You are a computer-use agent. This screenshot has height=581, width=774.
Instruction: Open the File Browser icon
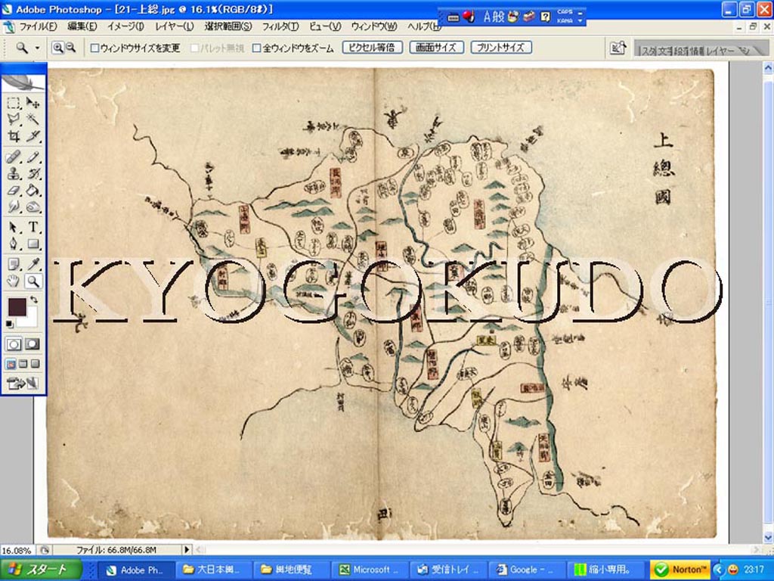click(x=618, y=48)
